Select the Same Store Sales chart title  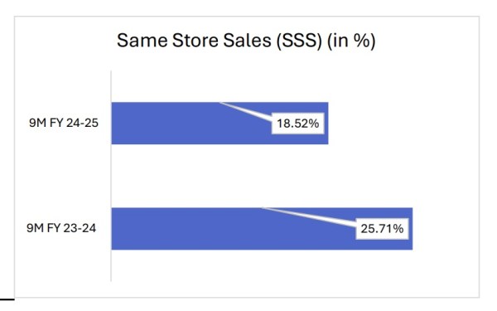pos(246,41)
